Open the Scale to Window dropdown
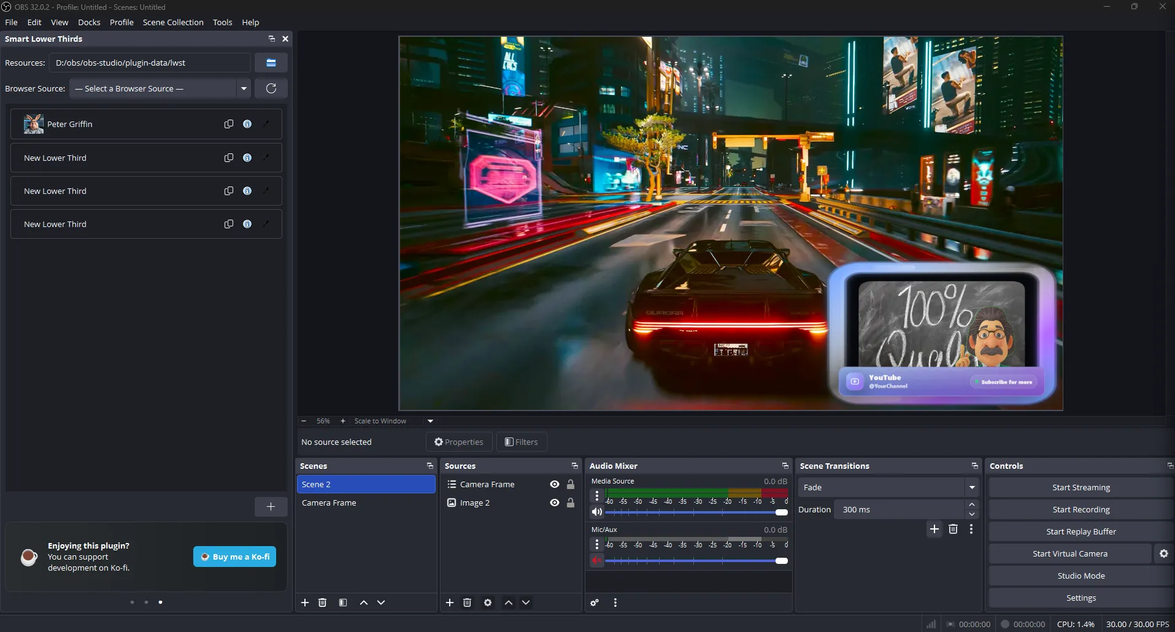The width and height of the screenshot is (1175, 632). [430, 421]
